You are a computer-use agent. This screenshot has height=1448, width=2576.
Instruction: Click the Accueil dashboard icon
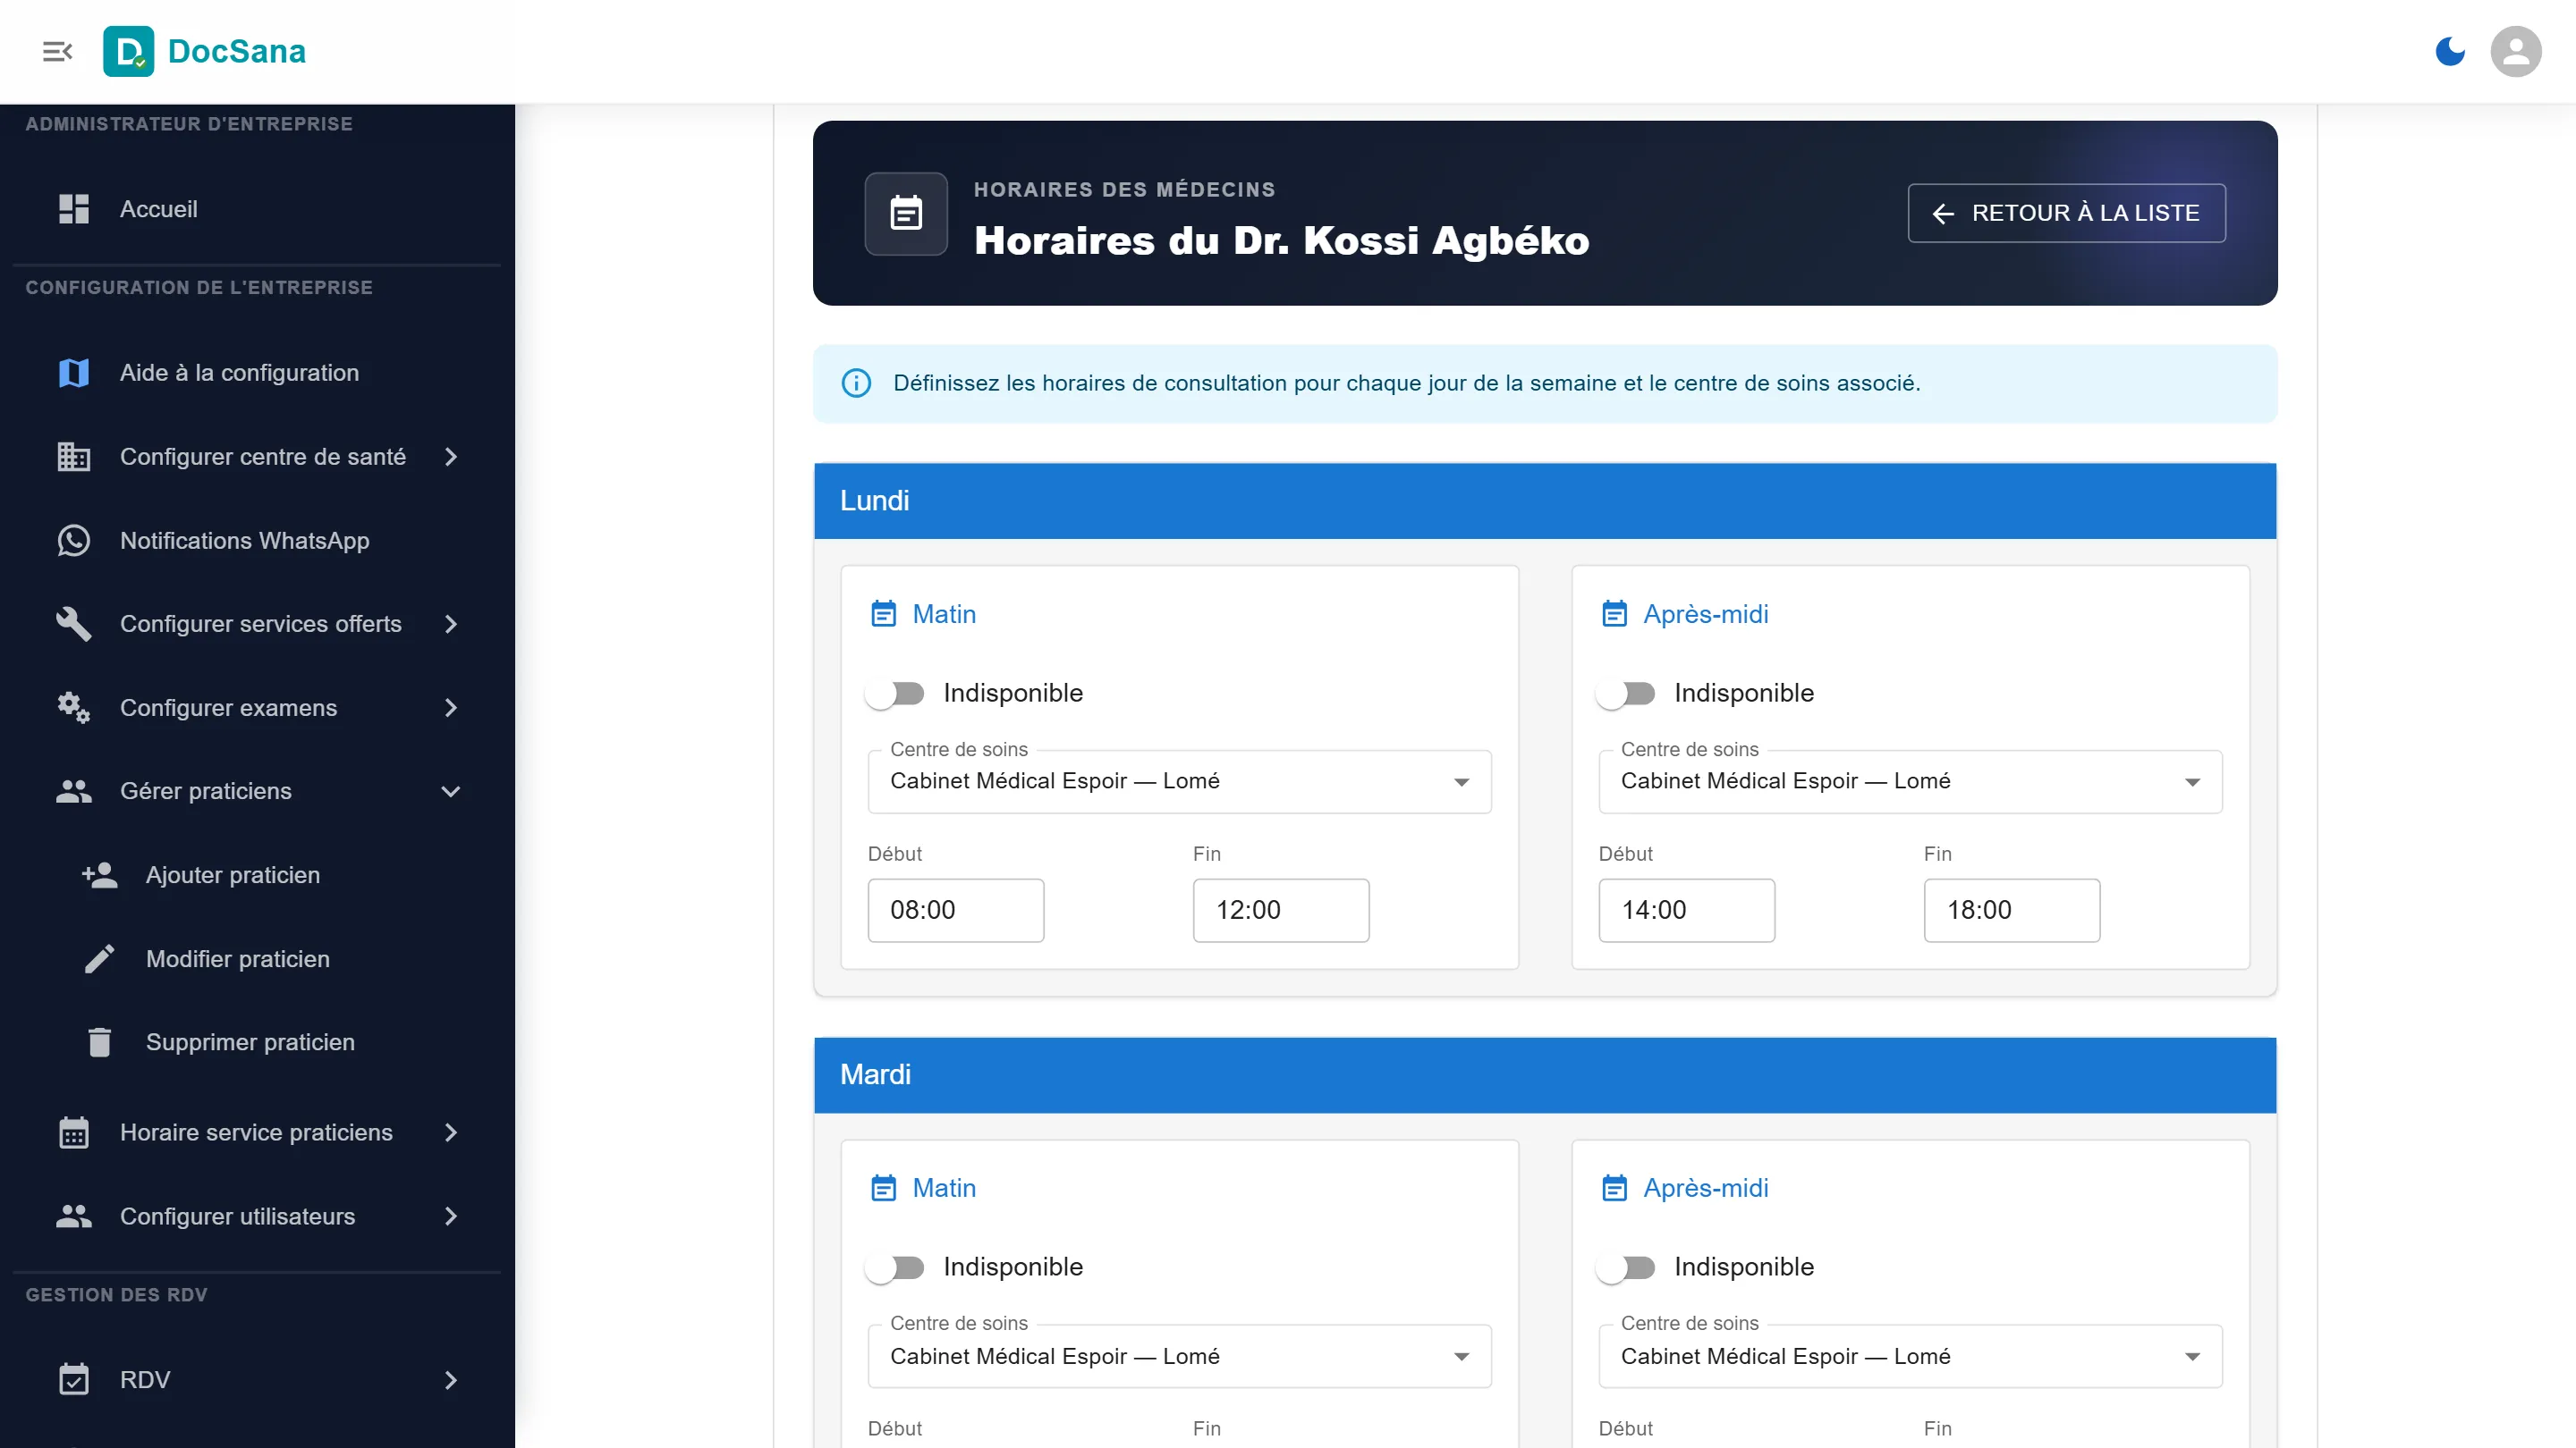(74, 209)
